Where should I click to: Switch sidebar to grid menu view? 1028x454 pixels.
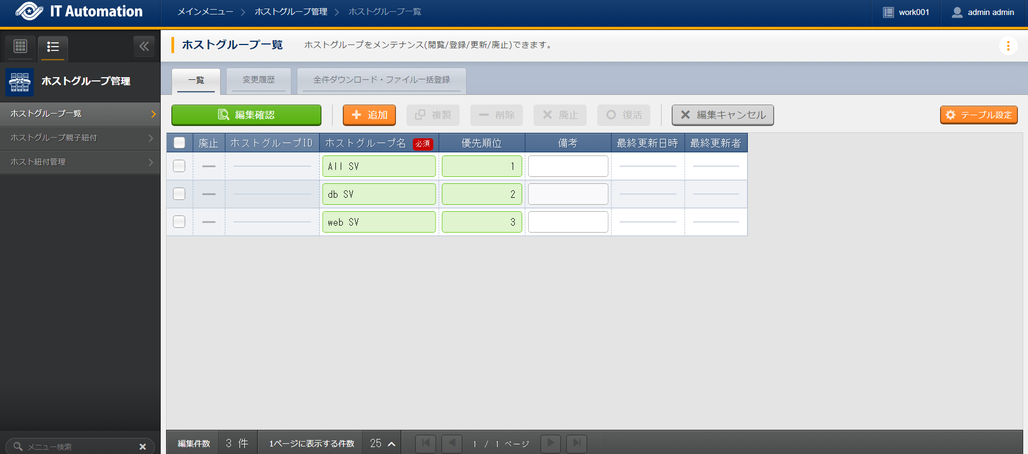pyautogui.click(x=20, y=47)
